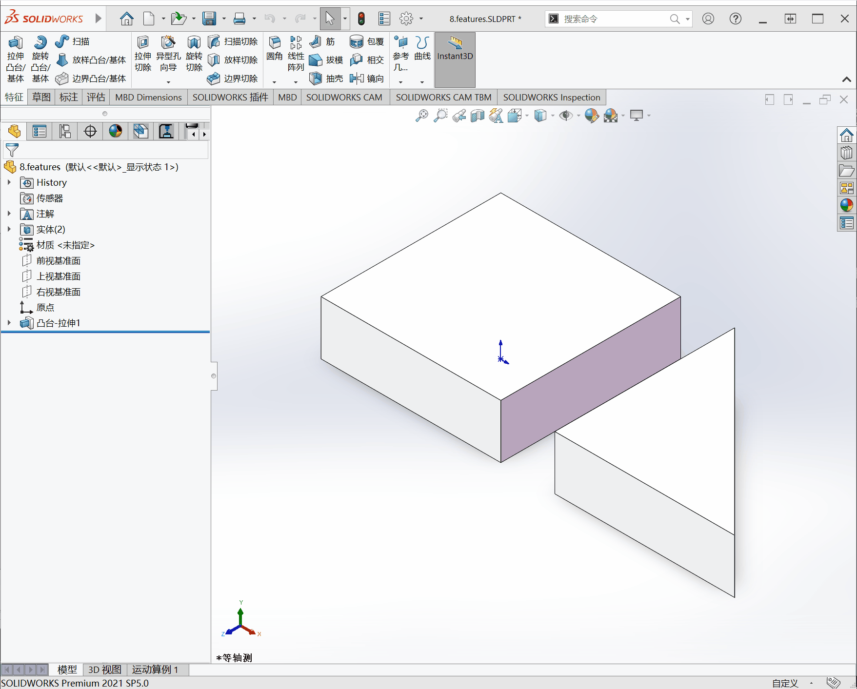Click Zoom to Fit in view toolbar
The height and width of the screenshot is (689, 857).
[422, 116]
